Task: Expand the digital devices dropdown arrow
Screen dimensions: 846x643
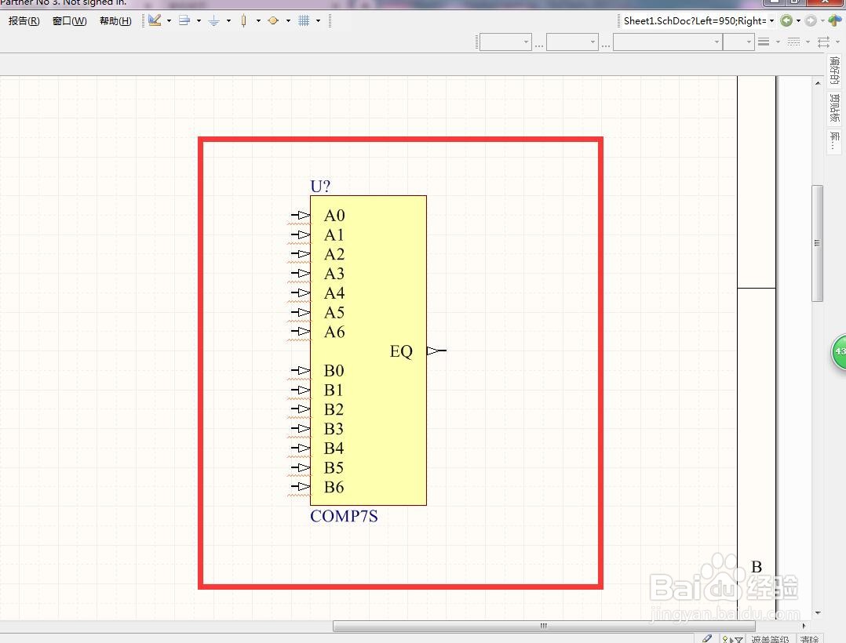Action: (x=258, y=21)
